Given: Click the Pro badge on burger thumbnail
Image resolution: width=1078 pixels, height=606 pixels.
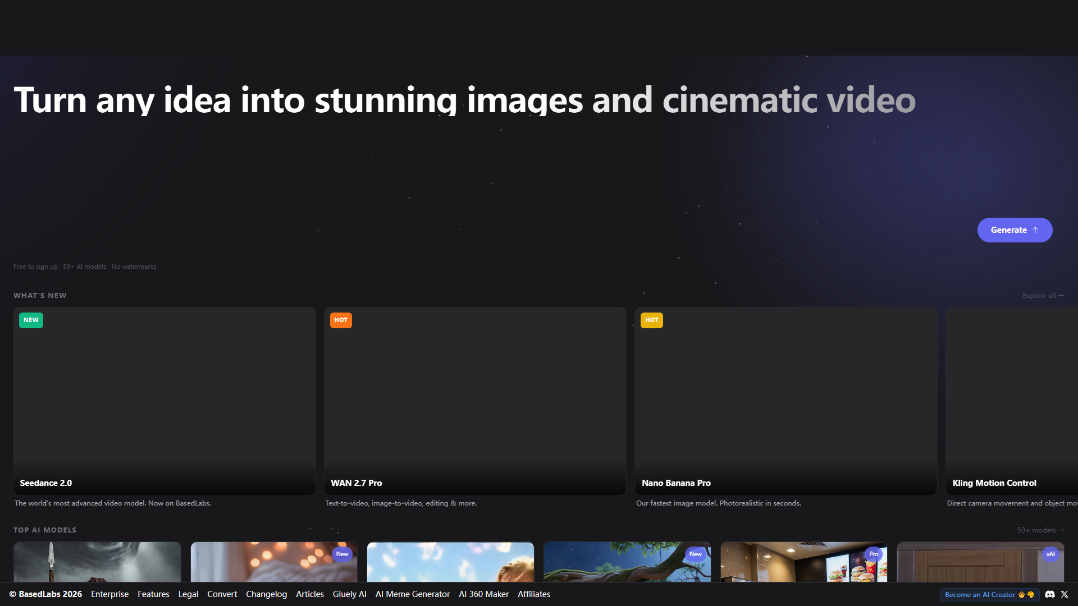Looking at the screenshot, I should pos(874,554).
